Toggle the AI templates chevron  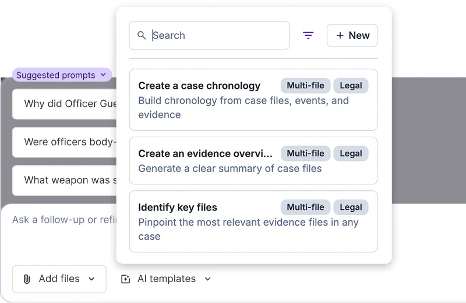pyautogui.click(x=208, y=279)
